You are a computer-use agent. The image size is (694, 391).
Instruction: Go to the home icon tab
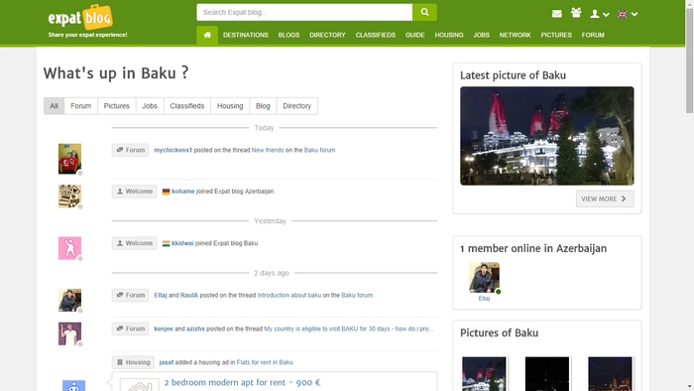pos(207,35)
